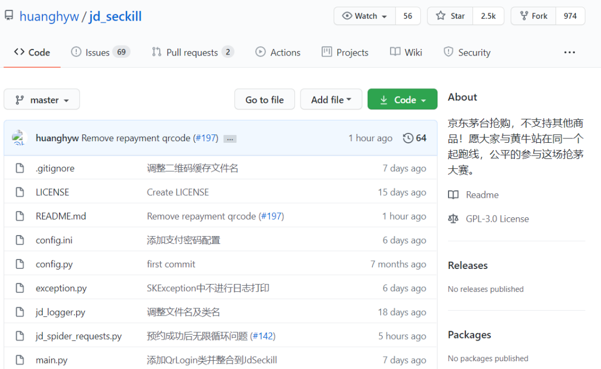Screen dimensions: 601x369
Task: Switch to the Code tab
Action: click(32, 52)
